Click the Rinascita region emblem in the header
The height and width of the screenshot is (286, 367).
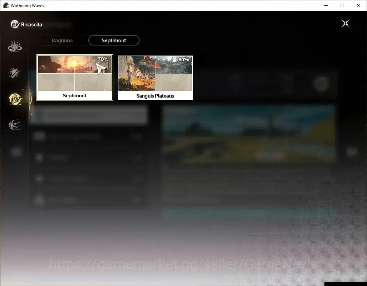[15, 24]
